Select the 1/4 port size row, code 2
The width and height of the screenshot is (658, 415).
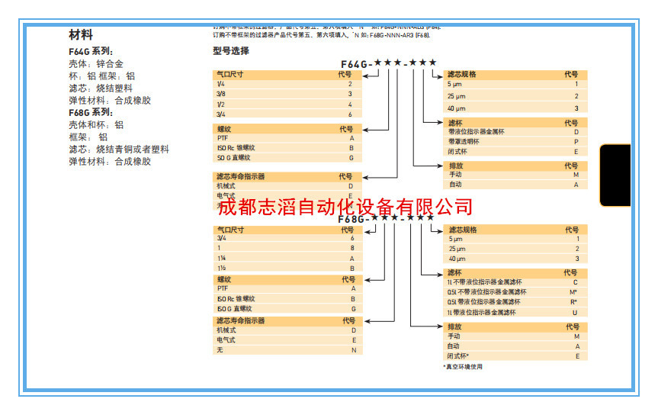[x=287, y=84]
